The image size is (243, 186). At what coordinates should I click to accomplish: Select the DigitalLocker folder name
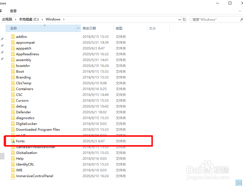[27, 124]
